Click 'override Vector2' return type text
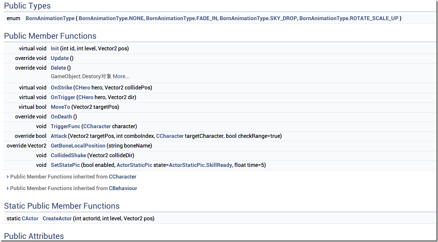This screenshot has width=438, height=242. (27, 146)
